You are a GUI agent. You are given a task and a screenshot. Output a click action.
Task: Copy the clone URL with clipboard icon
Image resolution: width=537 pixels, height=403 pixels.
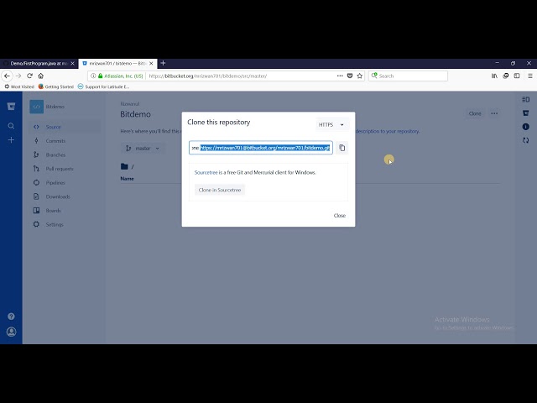tap(341, 148)
